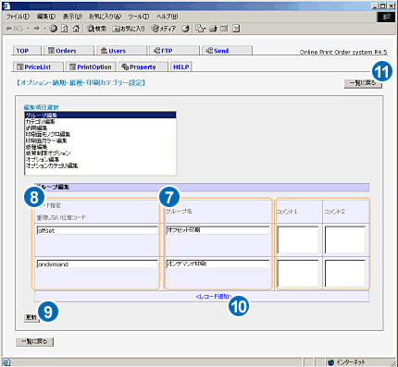Viewport: 398px width, 367px height.
Task: Select 印刷面モノクロ編集 in the list
Action: click(x=100, y=134)
